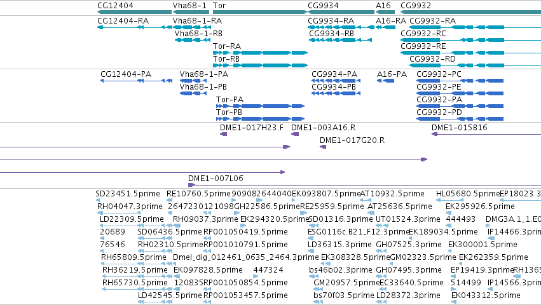The width and height of the screenshot is (541, 305).
Task: Click the CG9934-PB protein label
Action: (x=334, y=87)
